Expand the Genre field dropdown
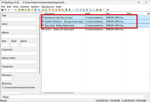 coord(36,45)
